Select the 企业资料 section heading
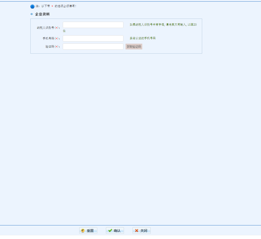The height and width of the screenshot is (239, 261). tap(42, 14)
